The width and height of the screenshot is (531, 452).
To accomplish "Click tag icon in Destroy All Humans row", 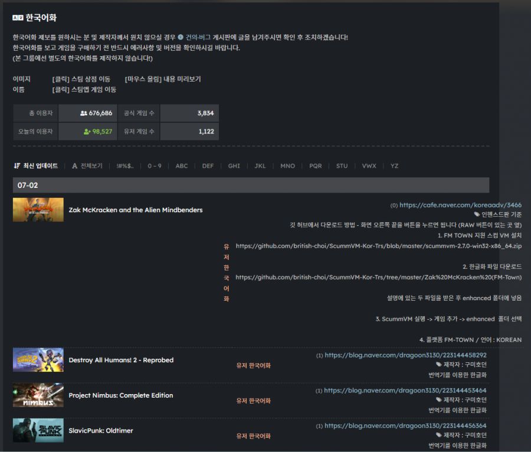I will tap(439, 365).
